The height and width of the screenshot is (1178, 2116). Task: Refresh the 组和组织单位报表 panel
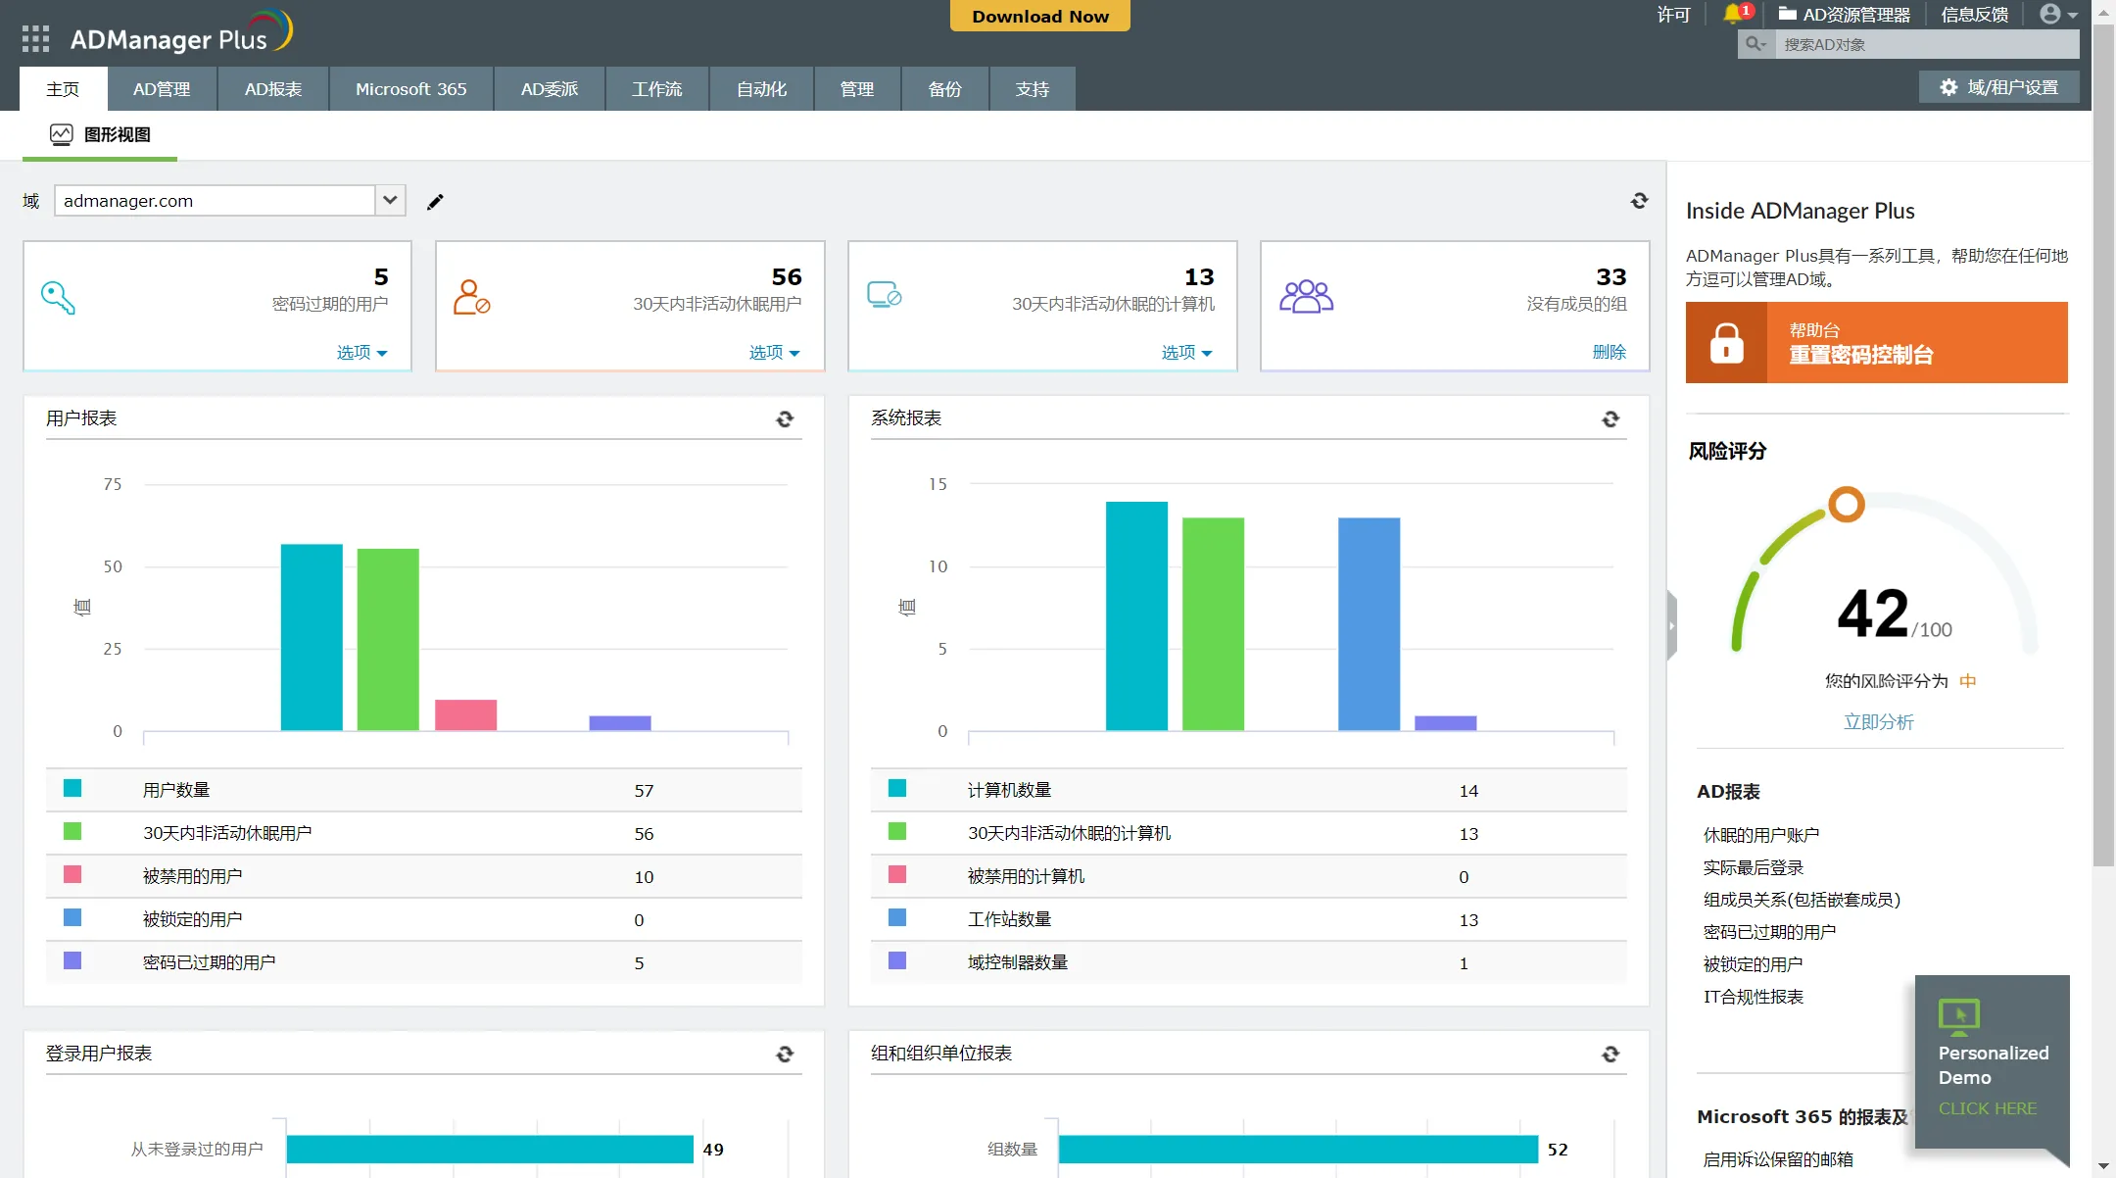point(1611,1055)
